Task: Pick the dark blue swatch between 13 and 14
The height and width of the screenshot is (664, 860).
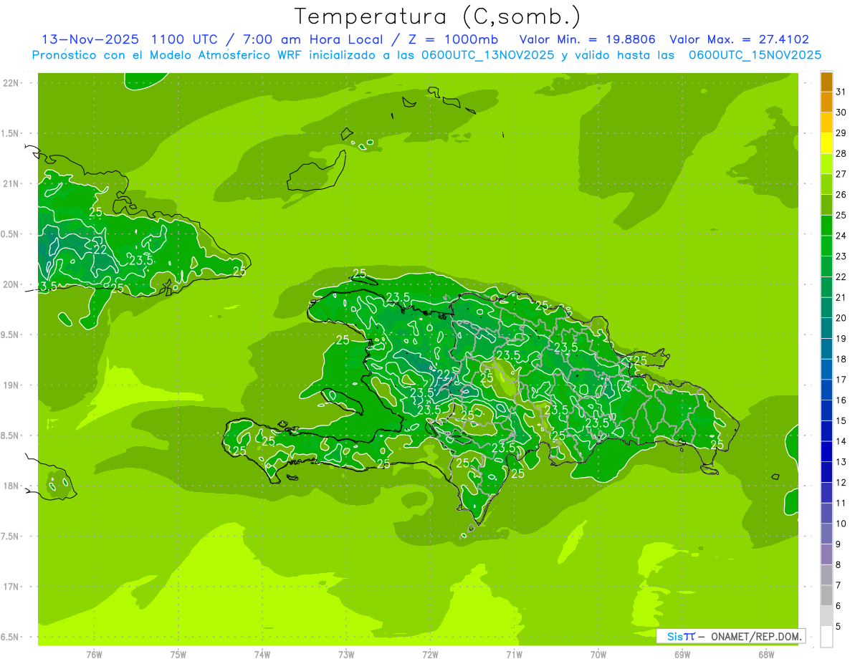Action: [x=826, y=451]
